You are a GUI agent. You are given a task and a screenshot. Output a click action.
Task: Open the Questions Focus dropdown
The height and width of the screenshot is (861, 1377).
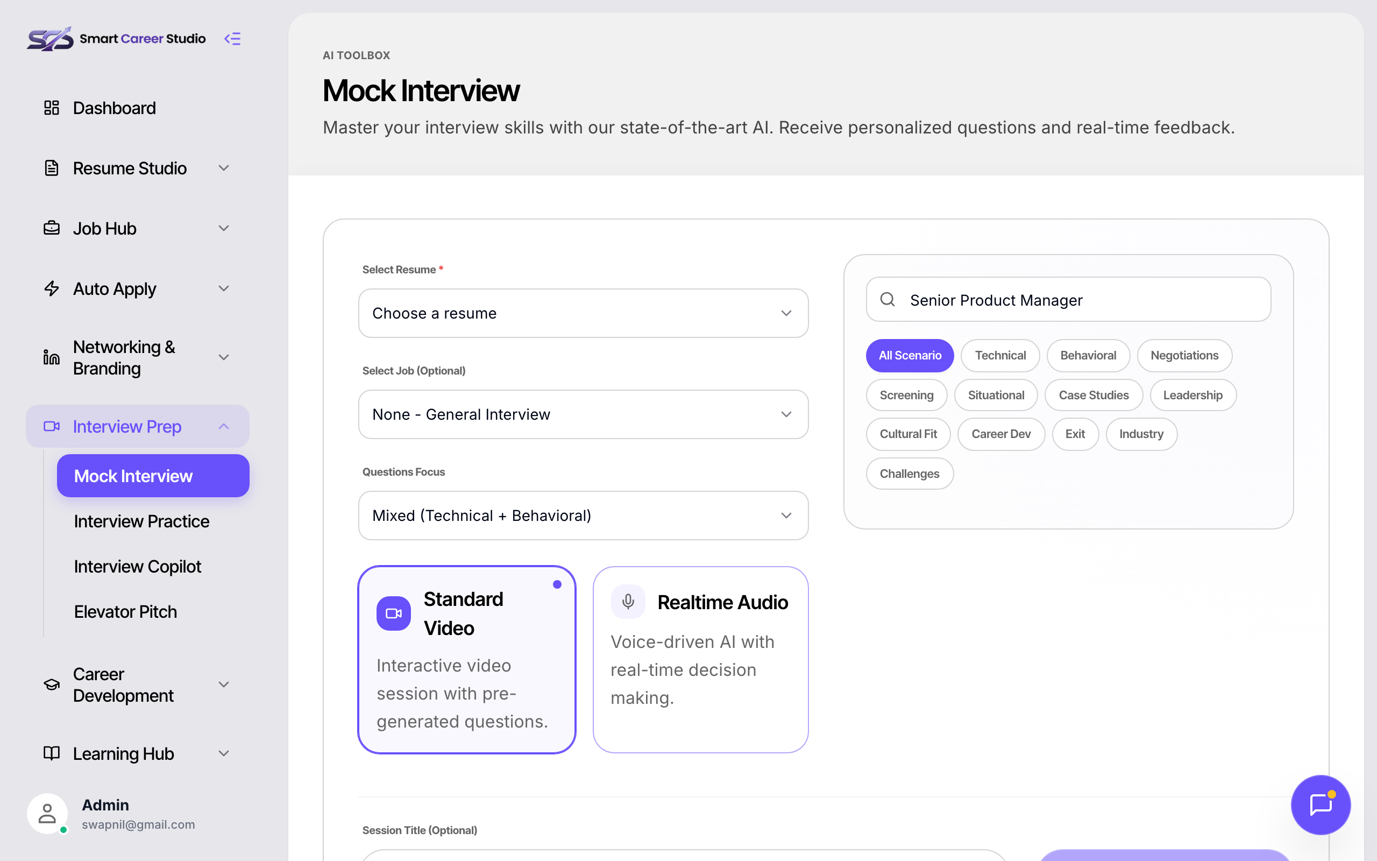point(583,516)
